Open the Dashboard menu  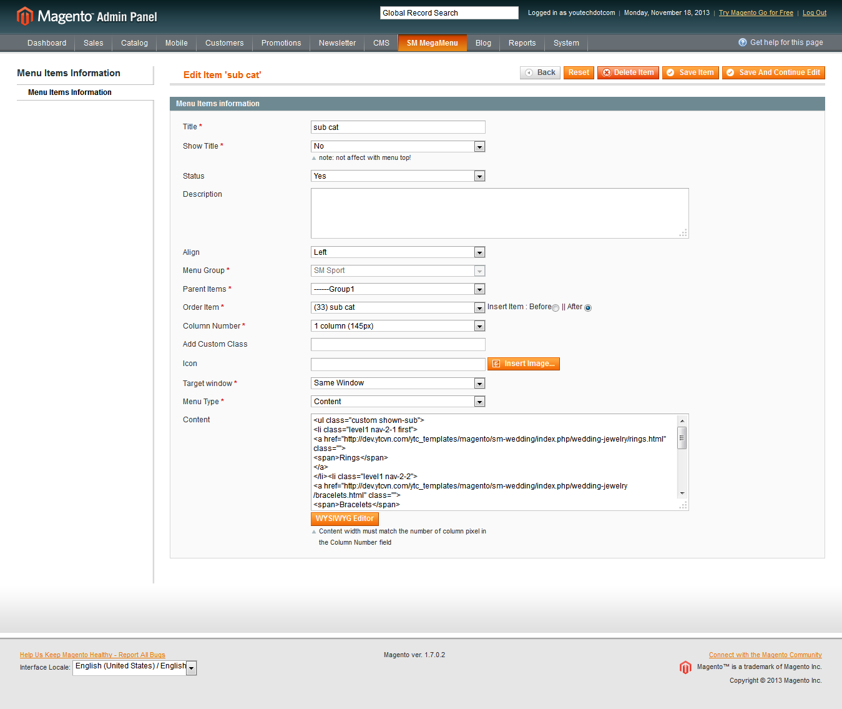pyautogui.click(x=47, y=43)
